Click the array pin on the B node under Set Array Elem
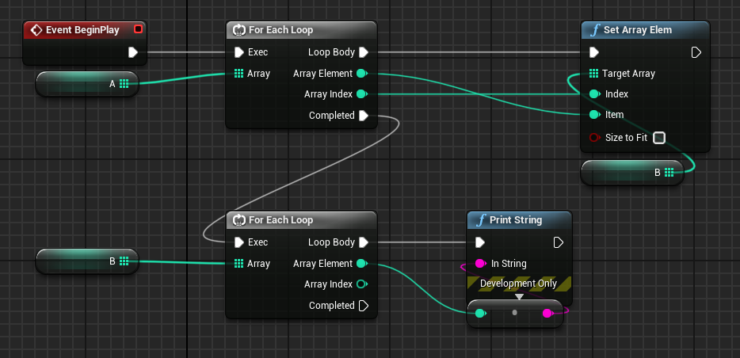The image size is (740, 358). 669,173
